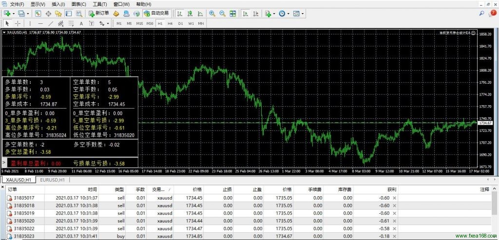Zoom out of the chart
The width and height of the screenshot is (499, 240).
222,13
